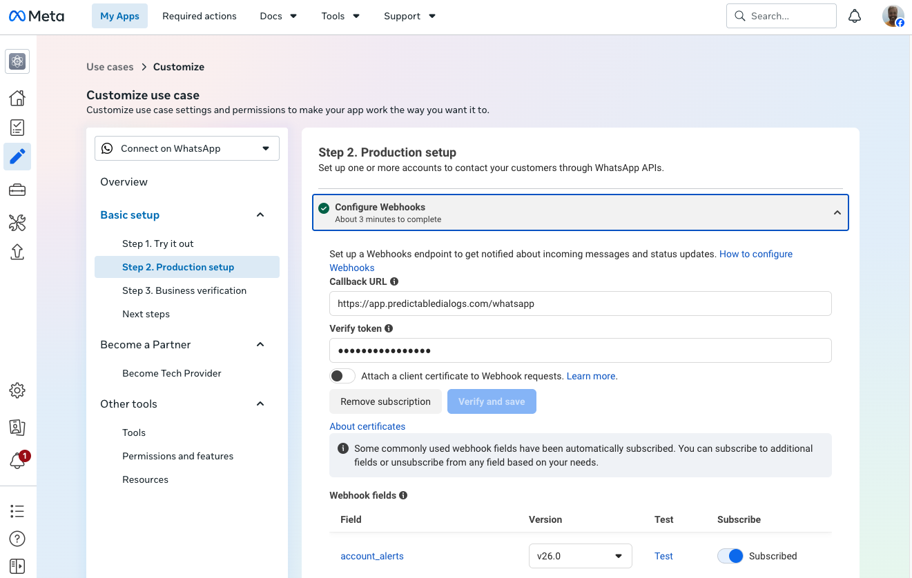Open the list icon near sidebar bottom
The image size is (912, 578).
point(17,511)
